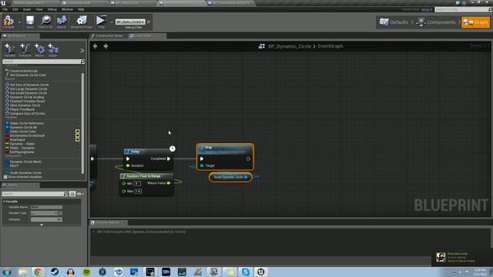Toggle editable icon for bCanInput variable
Viewport: 493px width, 277px height.
tap(77, 139)
